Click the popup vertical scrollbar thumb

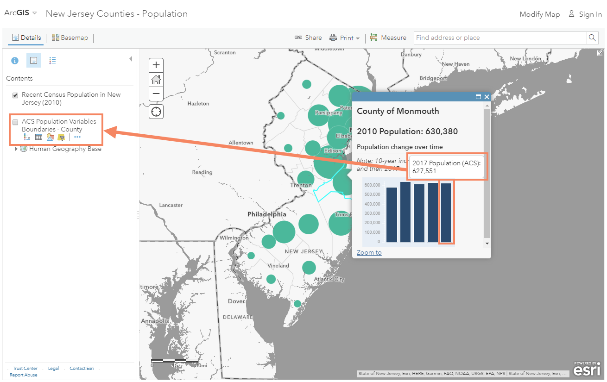click(487, 174)
